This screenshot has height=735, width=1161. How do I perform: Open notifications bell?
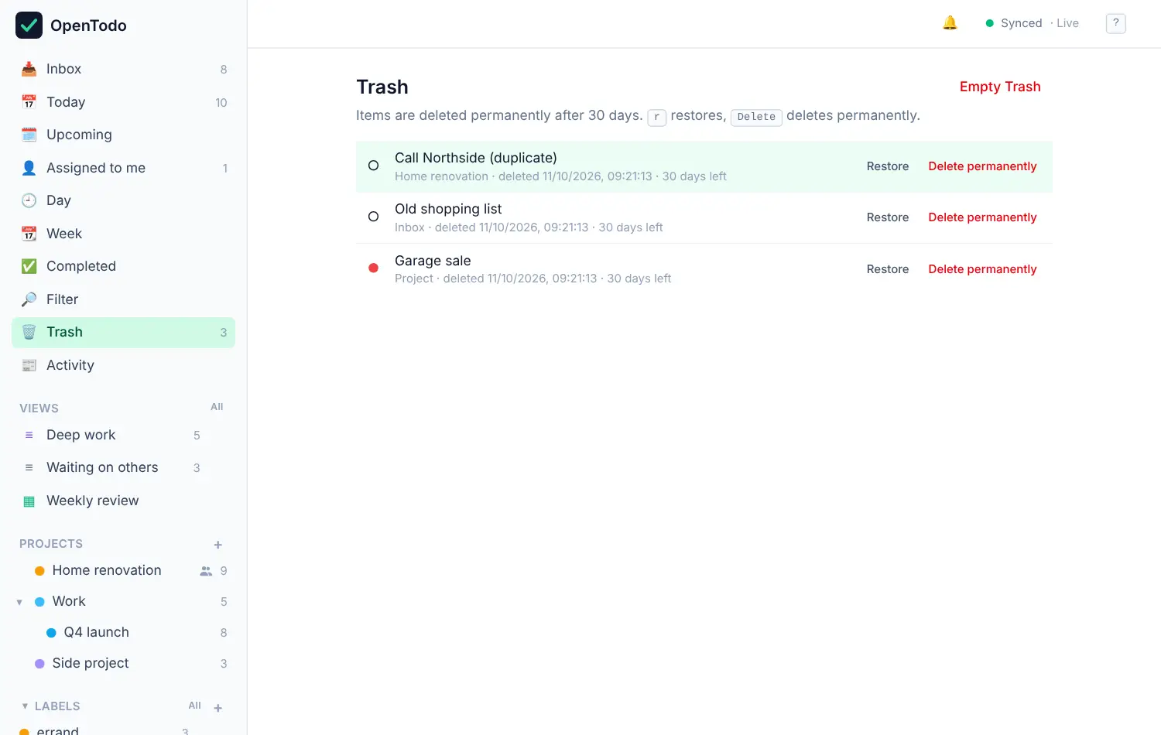(x=950, y=23)
